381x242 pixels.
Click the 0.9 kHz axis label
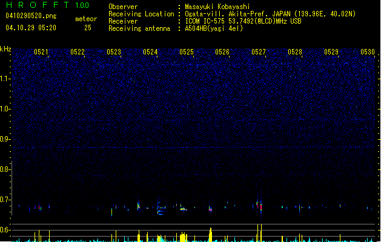5,139
